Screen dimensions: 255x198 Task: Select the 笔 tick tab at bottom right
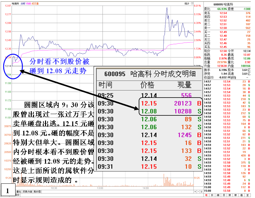pos(206,195)
